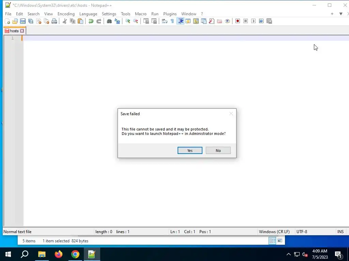Click the Windows (CR LF) status field

pos(274,232)
